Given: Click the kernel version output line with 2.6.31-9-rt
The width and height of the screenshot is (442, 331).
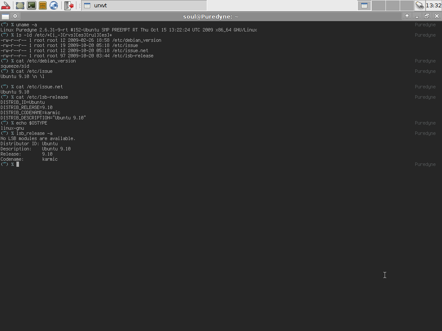Looking at the screenshot, I should click(129, 30).
